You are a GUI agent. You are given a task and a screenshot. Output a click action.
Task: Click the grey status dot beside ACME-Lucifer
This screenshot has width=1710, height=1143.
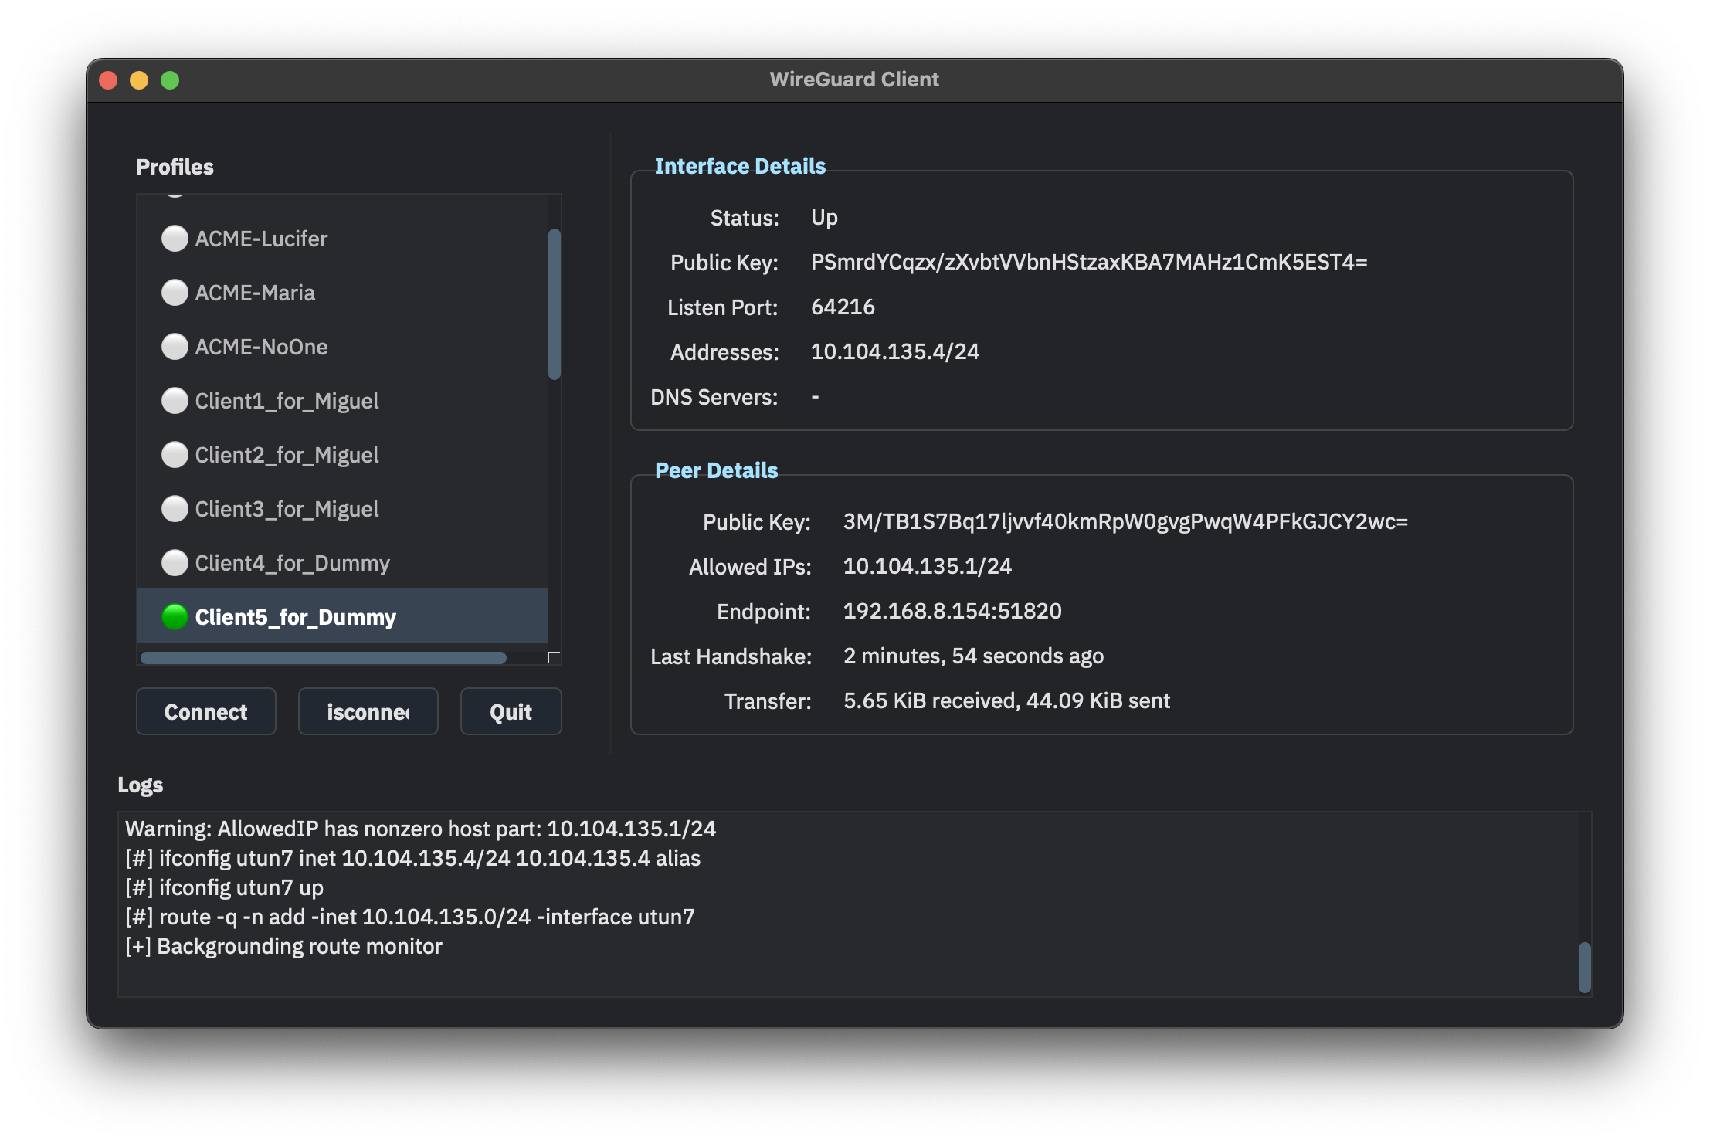175,239
